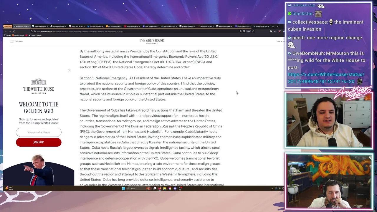Open the hamburger MENU icon on White House page
The image size is (377, 212).
coord(12,41)
